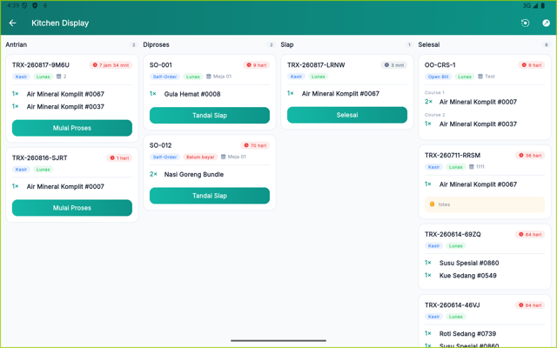Click clock icon on 7 jam 34 mnt badge
The width and height of the screenshot is (557, 348).
(95, 65)
